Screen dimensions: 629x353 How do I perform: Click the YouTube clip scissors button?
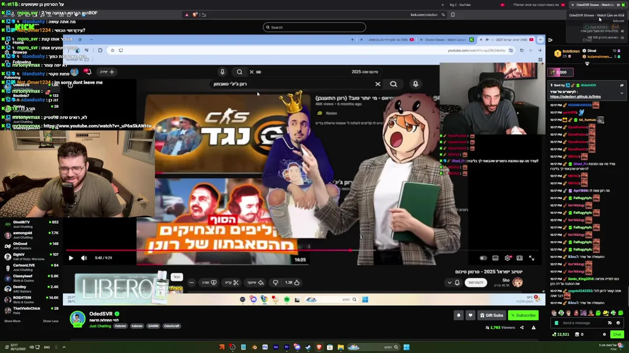coord(232,282)
